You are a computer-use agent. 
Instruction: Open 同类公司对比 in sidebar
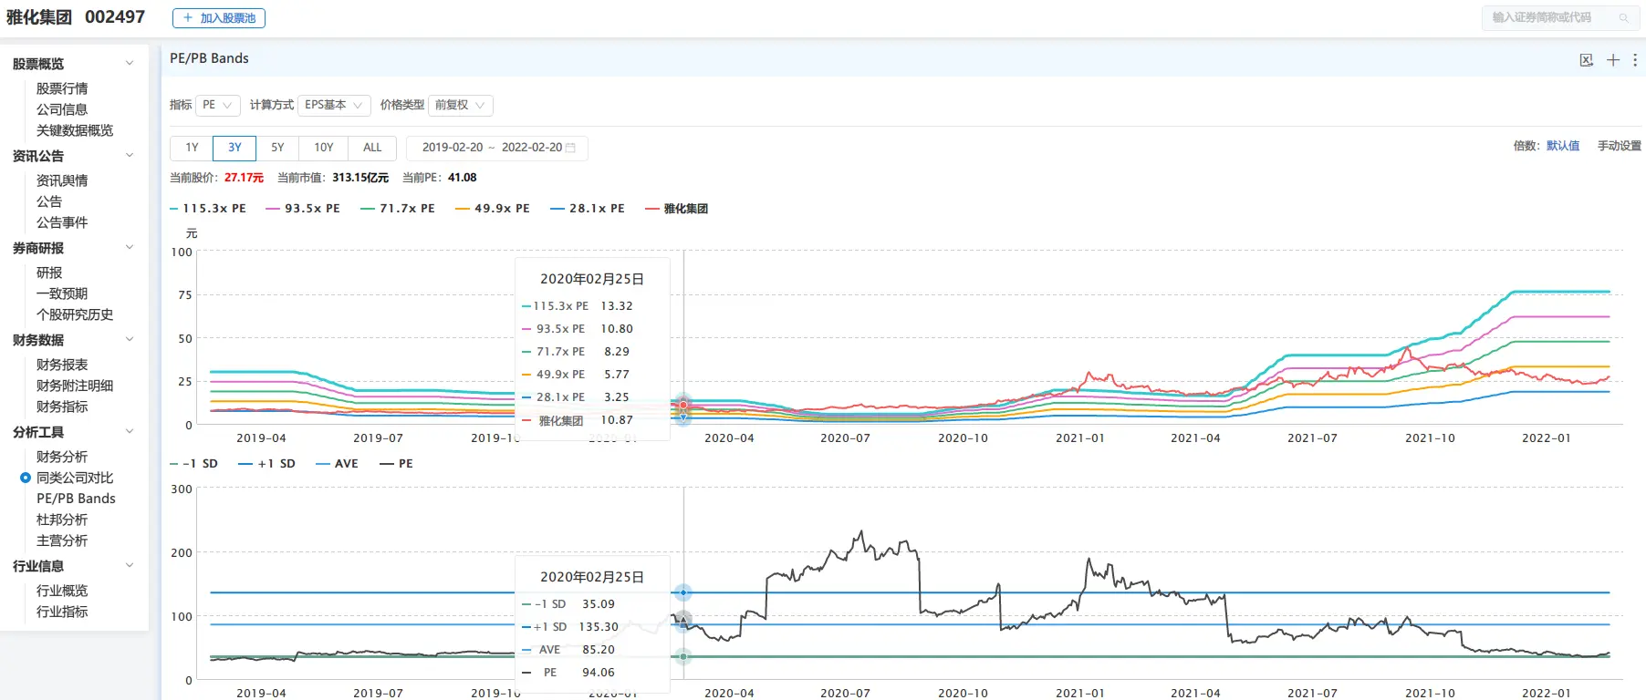pyautogui.click(x=75, y=478)
